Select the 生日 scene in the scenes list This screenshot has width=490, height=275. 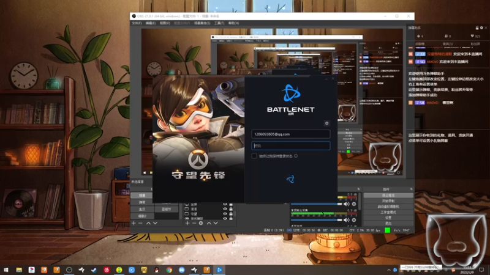[x=142, y=209]
